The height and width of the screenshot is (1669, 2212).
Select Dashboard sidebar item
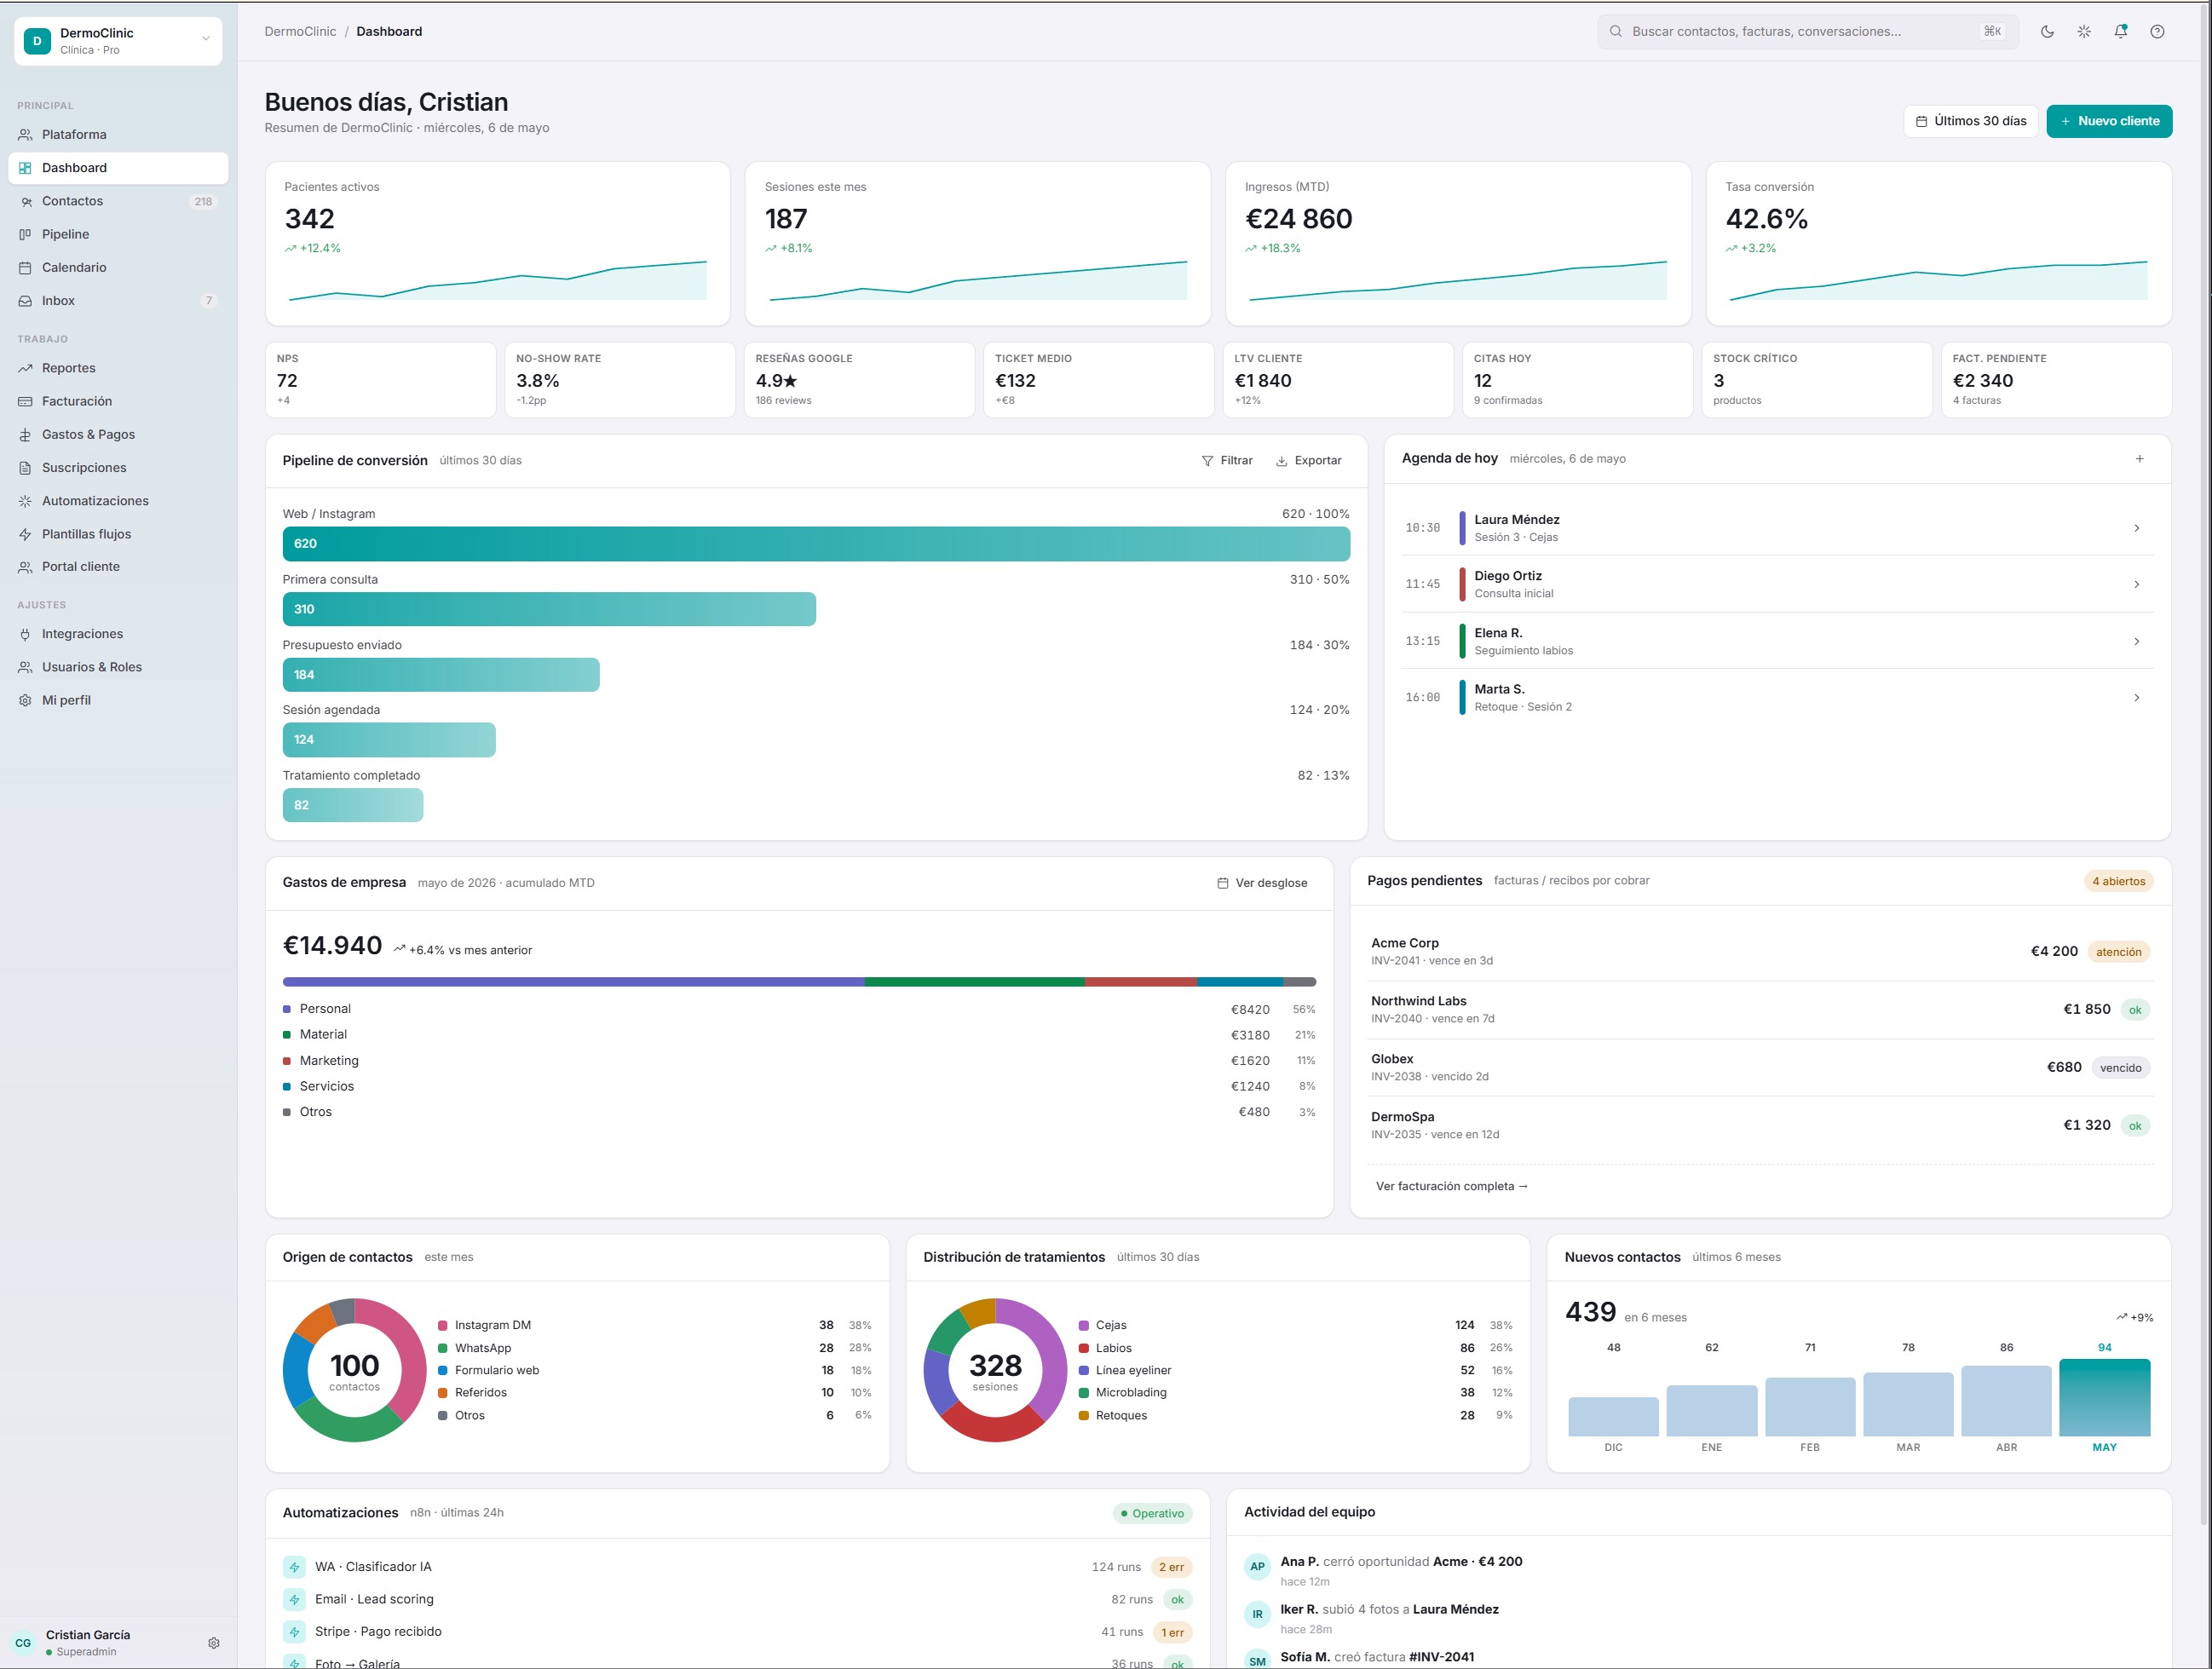[x=118, y=168]
